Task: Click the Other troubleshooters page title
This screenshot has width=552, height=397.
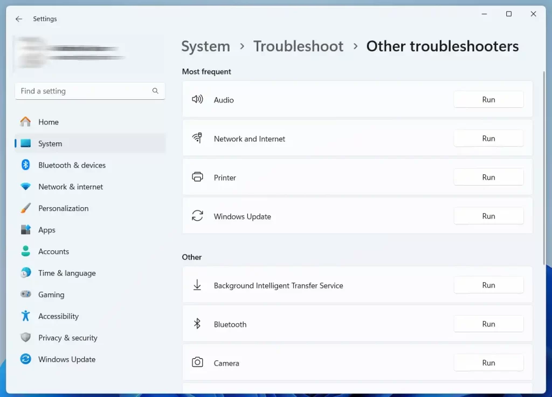Action: (443, 46)
